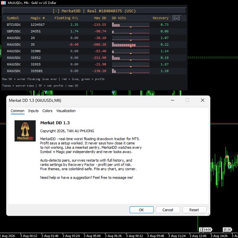The image size is (238, 238).
Task: Click Max DD value -90.74
Action: click(x=100, y=31)
